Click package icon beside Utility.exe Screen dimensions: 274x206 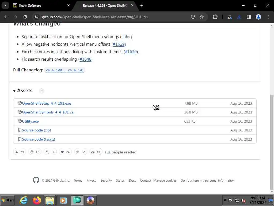[x=20, y=121]
